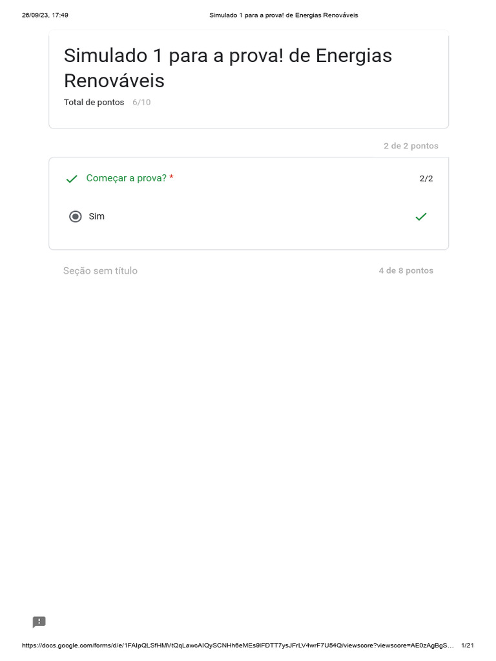The width and height of the screenshot is (496, 661).
Task: Click the 2/2 question score
Action: click(426, 179)
